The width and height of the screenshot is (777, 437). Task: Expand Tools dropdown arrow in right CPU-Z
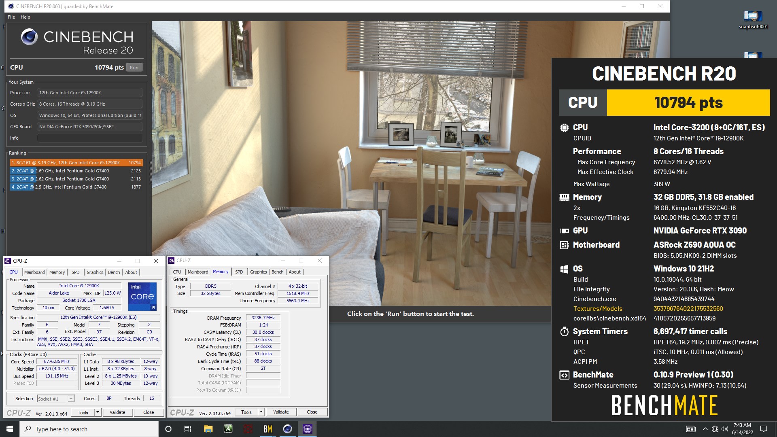coord(261,412)
